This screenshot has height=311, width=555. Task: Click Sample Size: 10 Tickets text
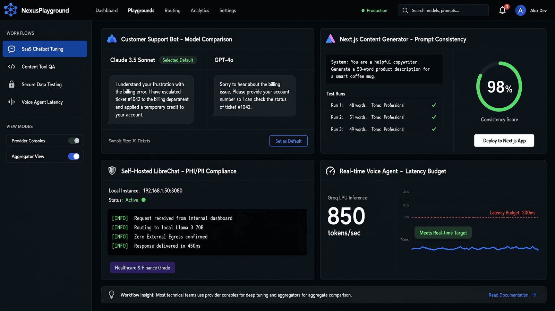pos(129,141)
